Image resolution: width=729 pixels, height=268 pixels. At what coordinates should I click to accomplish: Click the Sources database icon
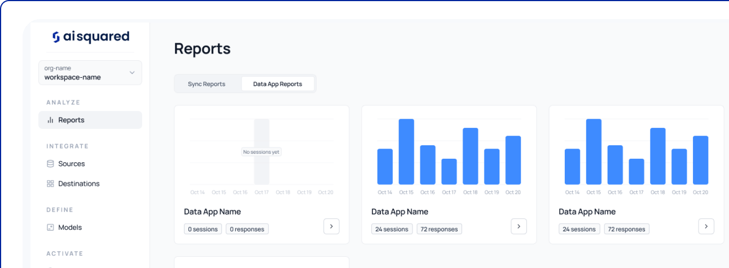pyautogui.click(x=50, y=164)
